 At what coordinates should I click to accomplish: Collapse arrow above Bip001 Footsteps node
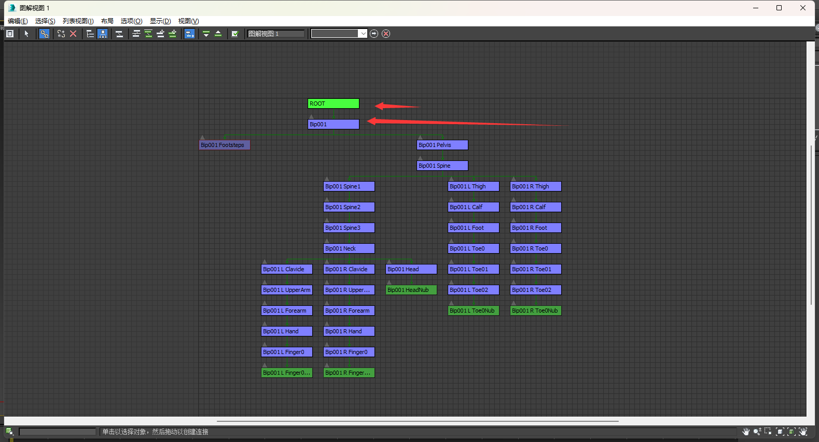[x=202, y=138]
